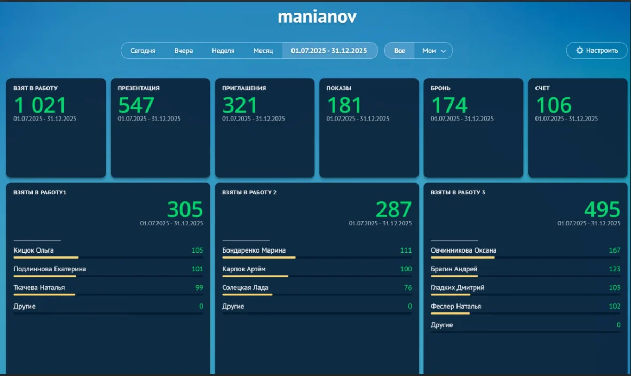Open dashboard settings via Настроить
The width and height of the screenshot is (631, 376).
click(x=596, y=50)
